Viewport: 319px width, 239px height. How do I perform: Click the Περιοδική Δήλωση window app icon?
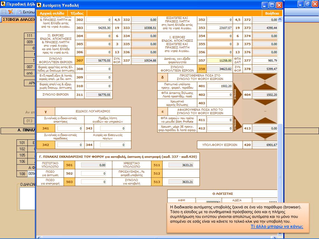pos(3,4)
